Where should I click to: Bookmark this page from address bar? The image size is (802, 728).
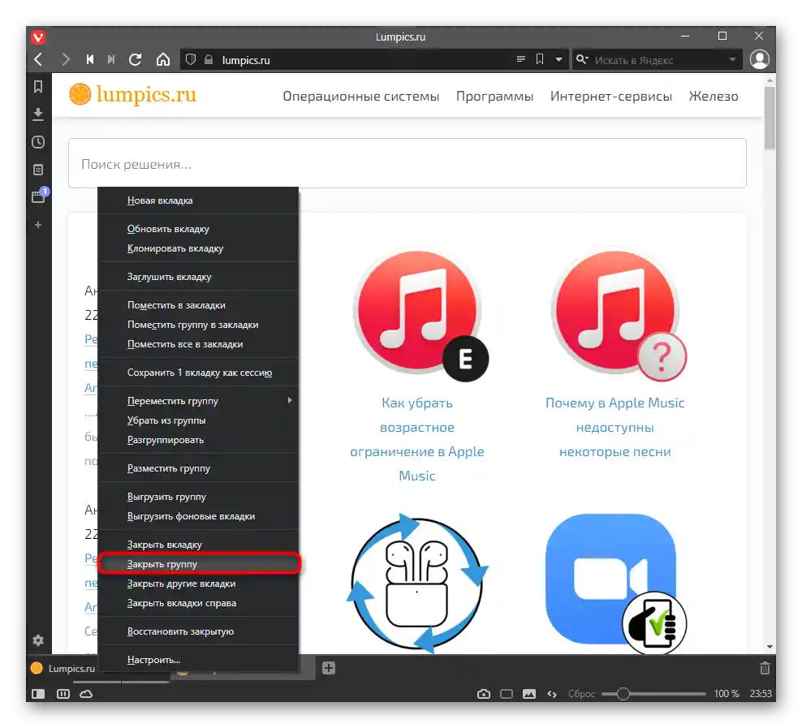[x=540, y=59]
